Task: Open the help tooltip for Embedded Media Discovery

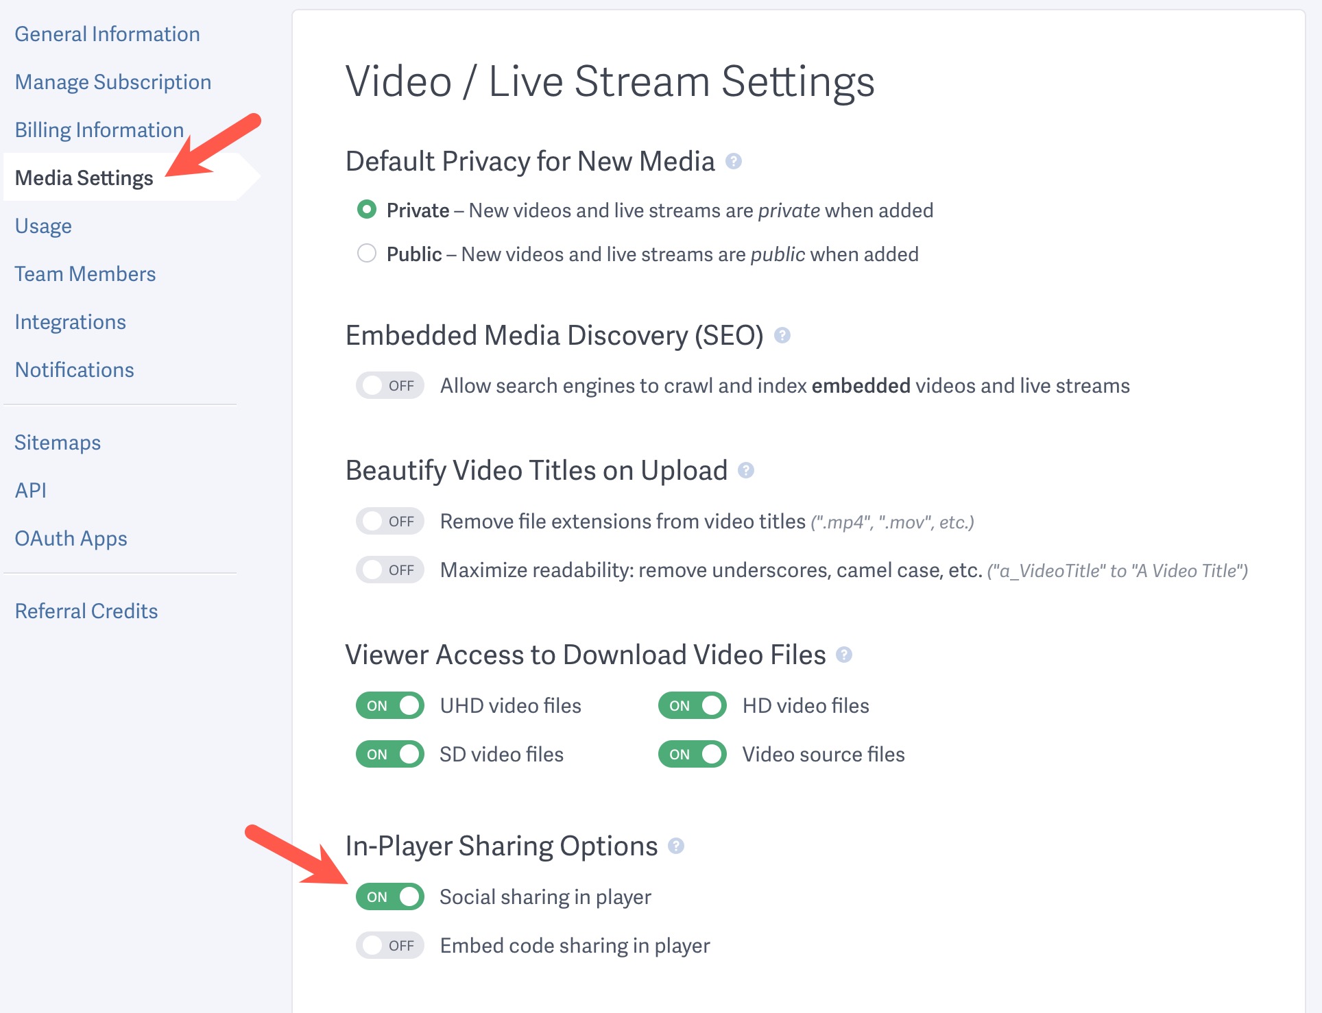Action: click(x=784, y=336)
